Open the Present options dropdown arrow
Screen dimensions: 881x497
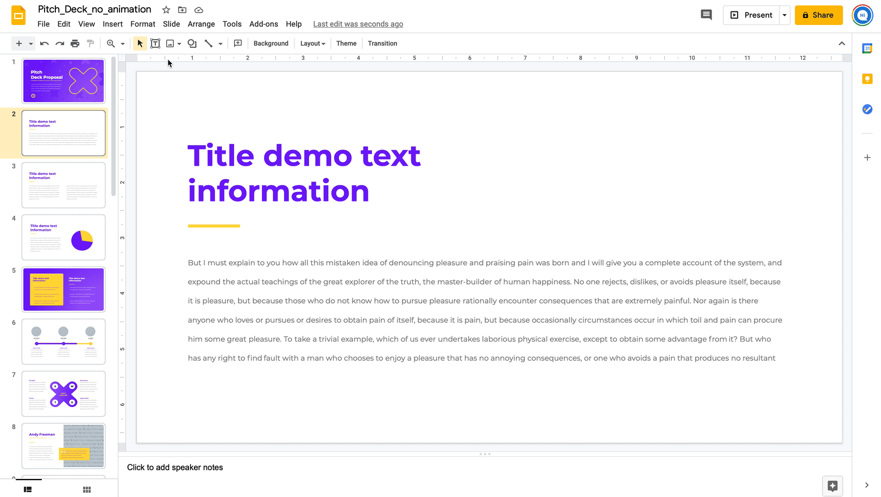(x=784, y=15)
